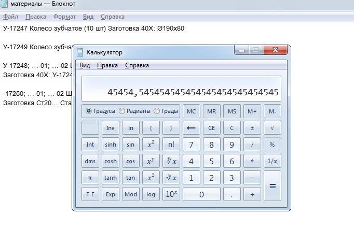Open the Файл menu in Notepad
This screenshot has width=354, height=230.
coord(10,17)
